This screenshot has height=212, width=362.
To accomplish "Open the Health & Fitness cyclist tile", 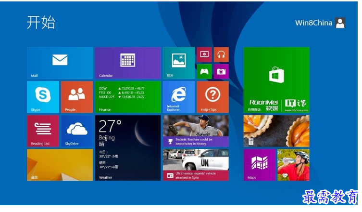I will (293, 165).
